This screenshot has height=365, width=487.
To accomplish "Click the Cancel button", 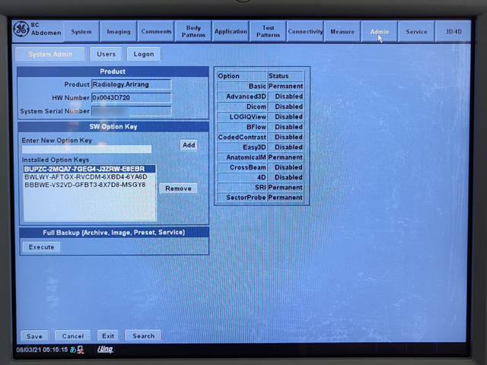I will click(x=73, y=336).
